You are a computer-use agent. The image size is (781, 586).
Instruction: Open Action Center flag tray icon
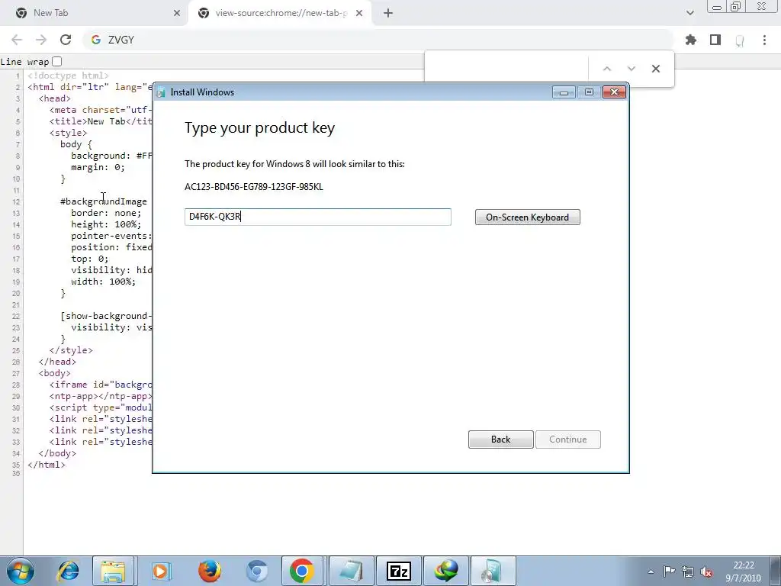(x=669, y=572)
